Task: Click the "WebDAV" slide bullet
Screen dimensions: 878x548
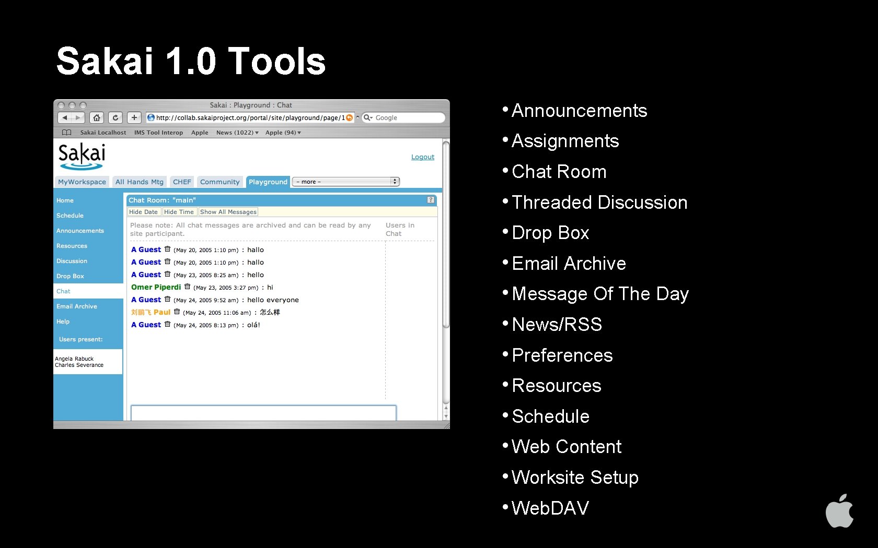Action: coord(550,508)
